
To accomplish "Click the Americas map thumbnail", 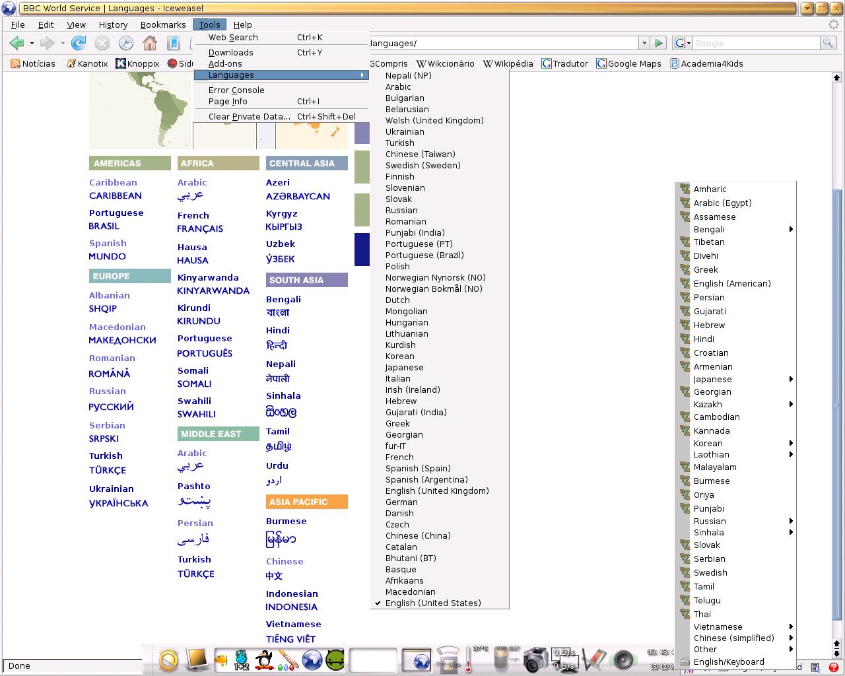I will coord(141,110).
